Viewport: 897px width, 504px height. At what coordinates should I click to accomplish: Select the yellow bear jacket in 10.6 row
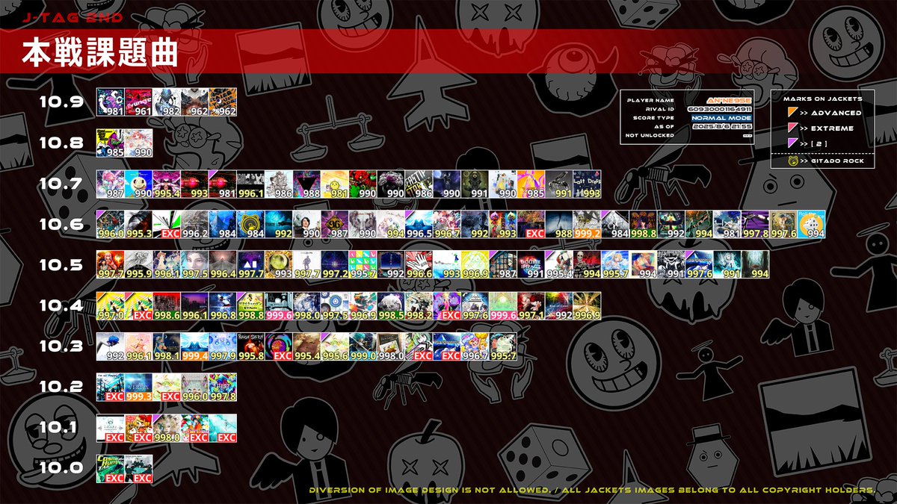coord(251,225)
